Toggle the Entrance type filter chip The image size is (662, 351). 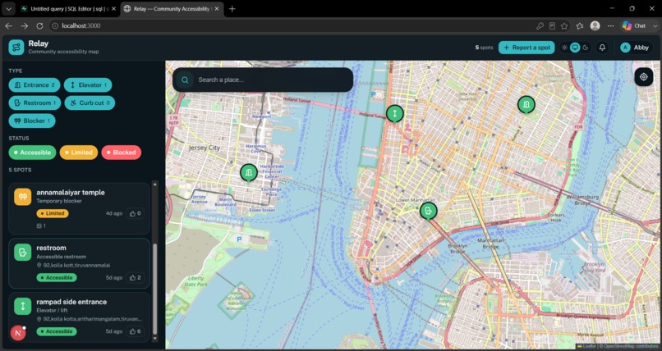click(x=34, y=85)
